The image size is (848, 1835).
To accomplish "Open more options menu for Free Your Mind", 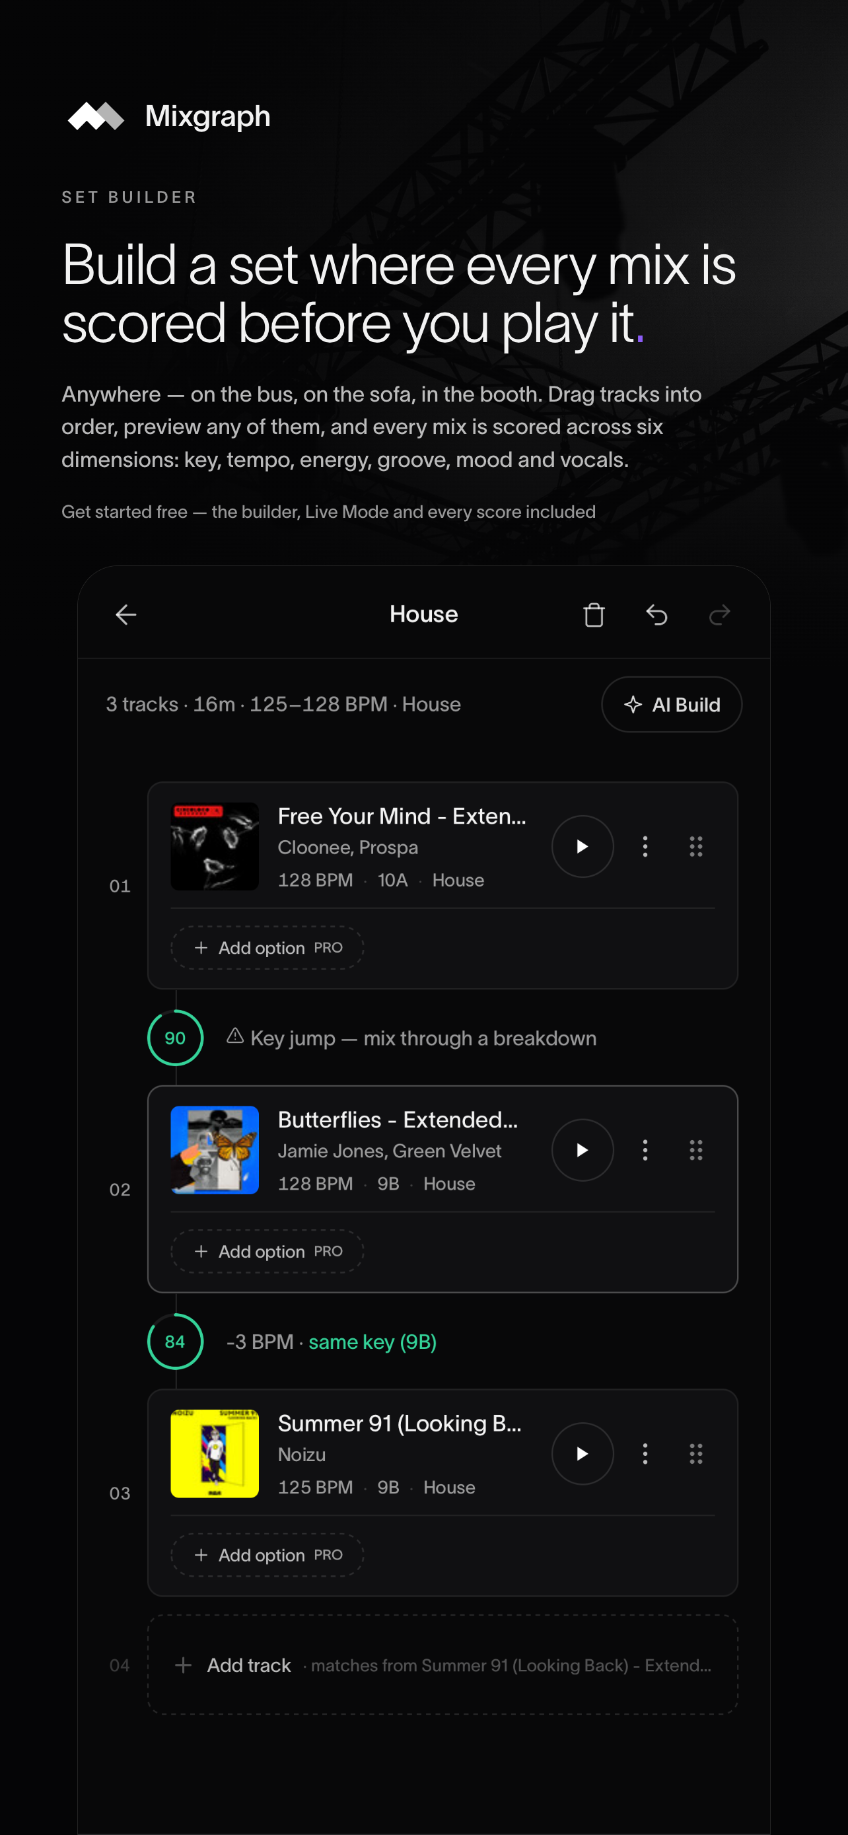I will coord(645,846).
